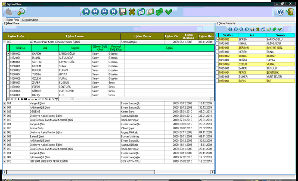298x181 pixels.
Task: Click the gray printer icon in main toolbar
Action: coord(9,12)
